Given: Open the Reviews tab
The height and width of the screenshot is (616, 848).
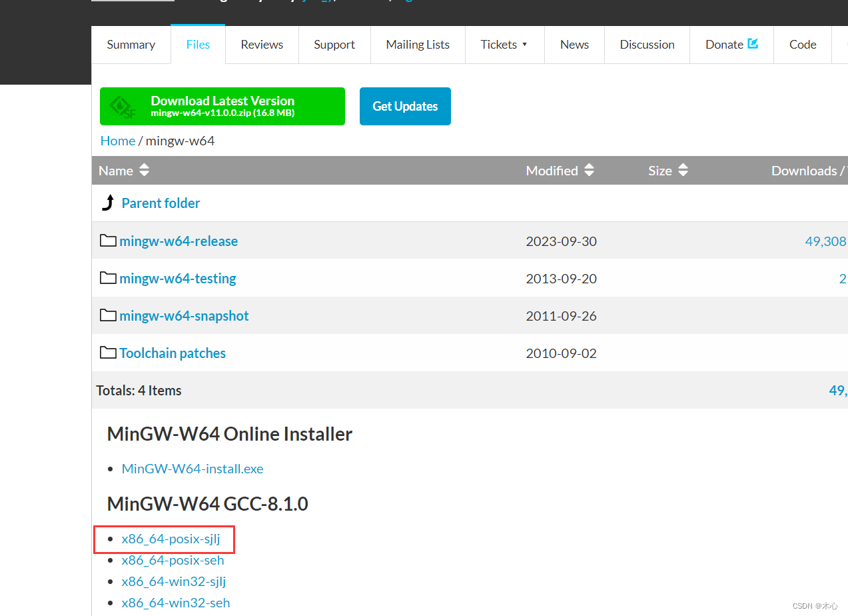Looking at the screenshot, I should point(262,45).
